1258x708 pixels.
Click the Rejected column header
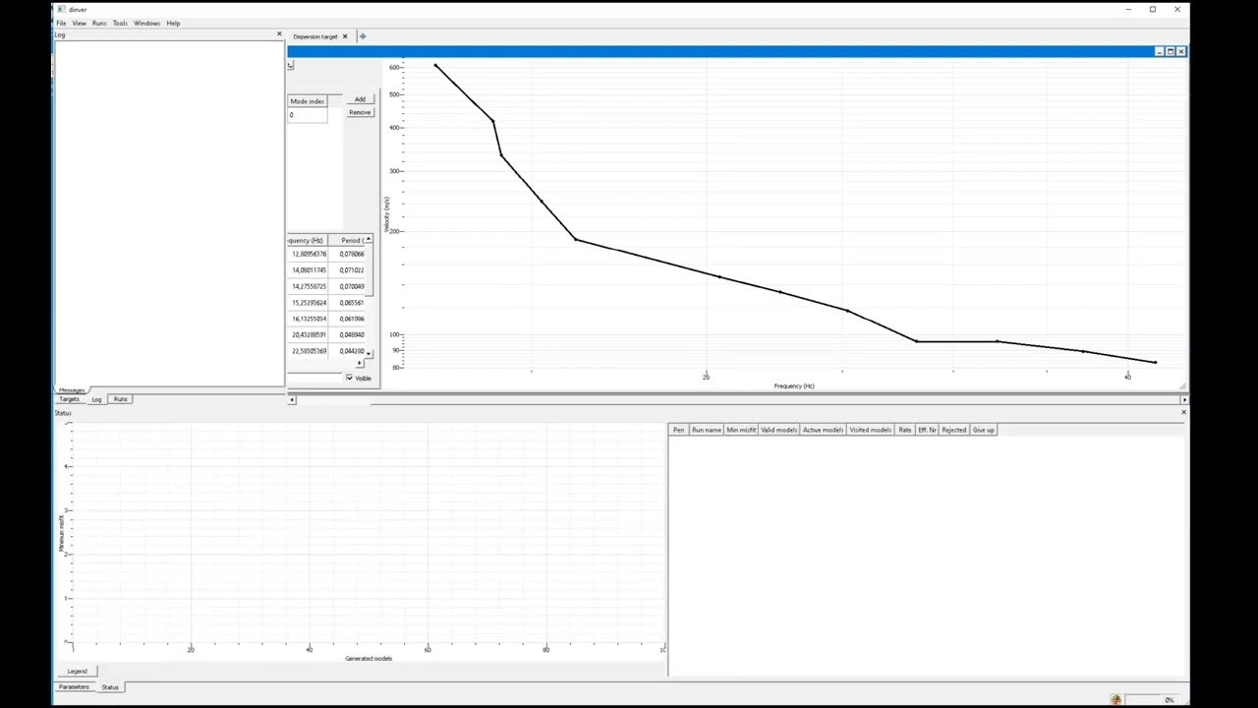click(953, 430)
